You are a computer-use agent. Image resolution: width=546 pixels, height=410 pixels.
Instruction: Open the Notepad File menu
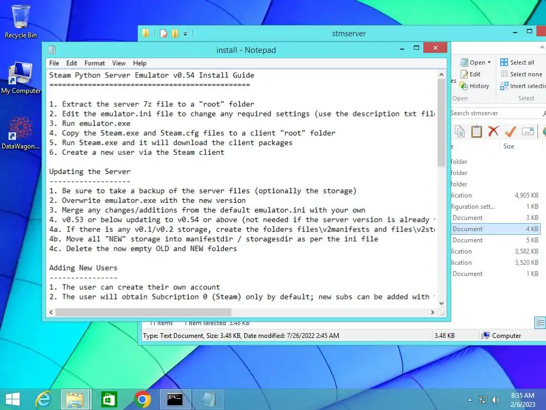click(54, 63)
